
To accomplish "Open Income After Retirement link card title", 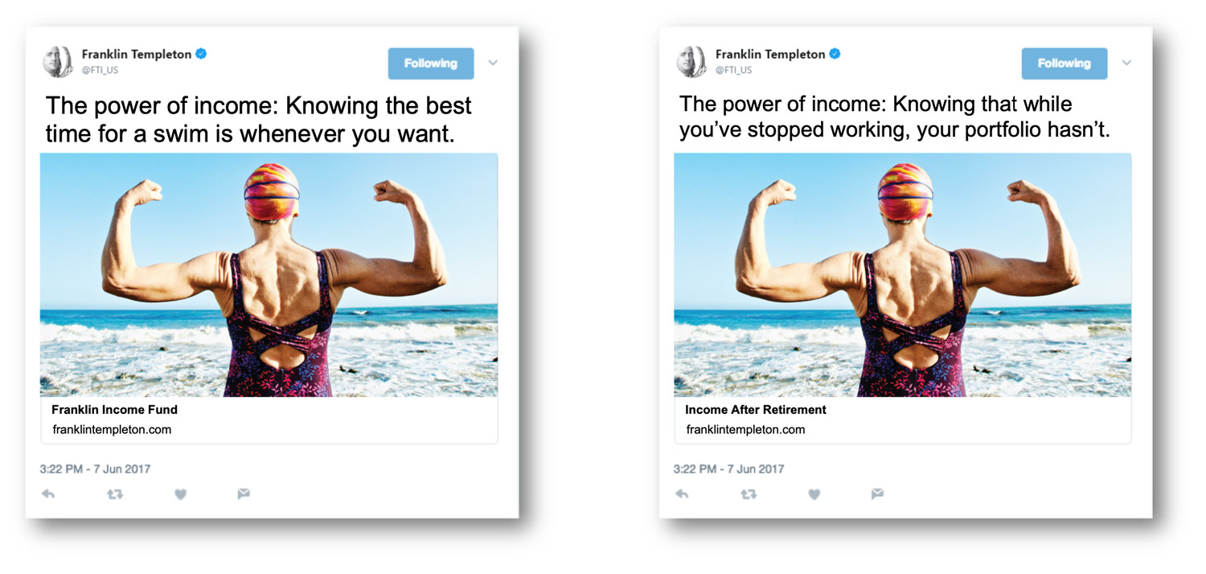I will tap(756, 409).
